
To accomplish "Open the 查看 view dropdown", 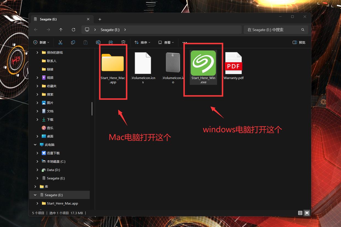I will (166, 42).
